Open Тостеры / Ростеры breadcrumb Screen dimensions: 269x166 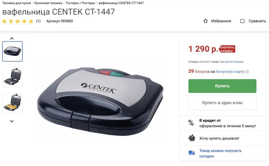point(80,3)
